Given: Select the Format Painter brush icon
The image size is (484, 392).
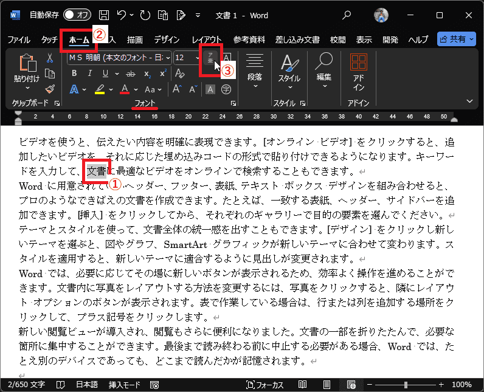Looking at the screenshot, I should [x=50, y=89].
